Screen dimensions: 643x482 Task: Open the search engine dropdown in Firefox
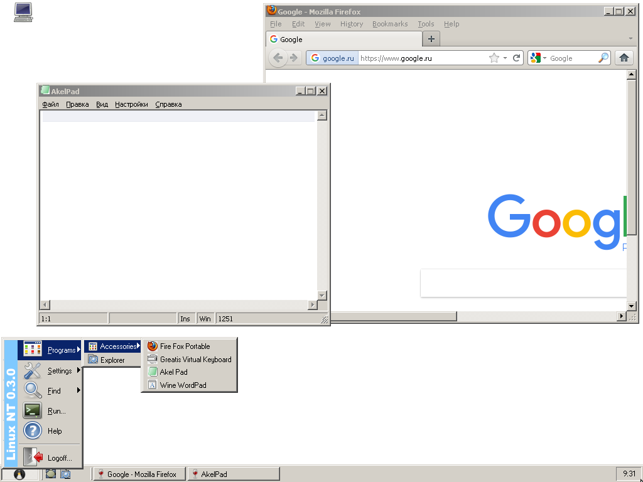click(x=544, y=58)
